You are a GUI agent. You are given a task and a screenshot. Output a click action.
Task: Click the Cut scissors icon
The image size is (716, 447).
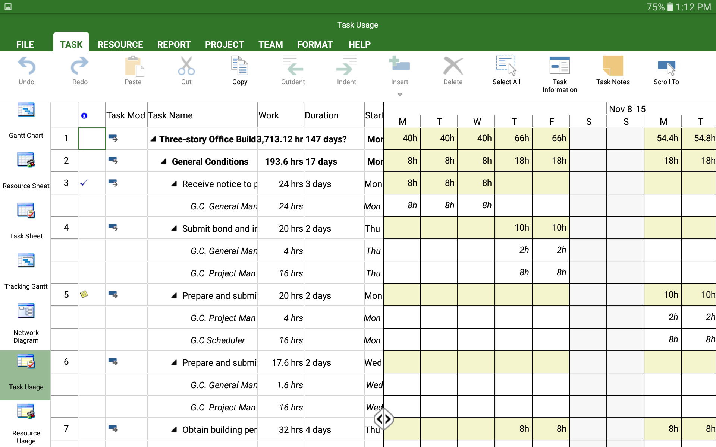(186, 66)
